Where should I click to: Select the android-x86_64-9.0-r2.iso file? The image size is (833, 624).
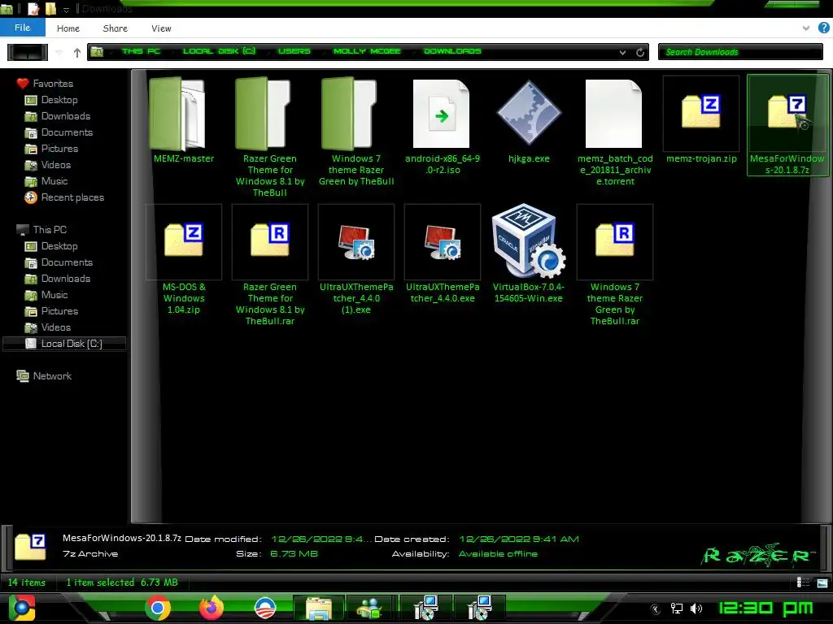point(442,126)
